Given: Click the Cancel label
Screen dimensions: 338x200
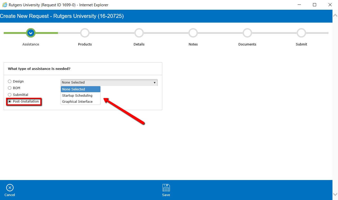Looking at the screenshot, I should 10,195.
